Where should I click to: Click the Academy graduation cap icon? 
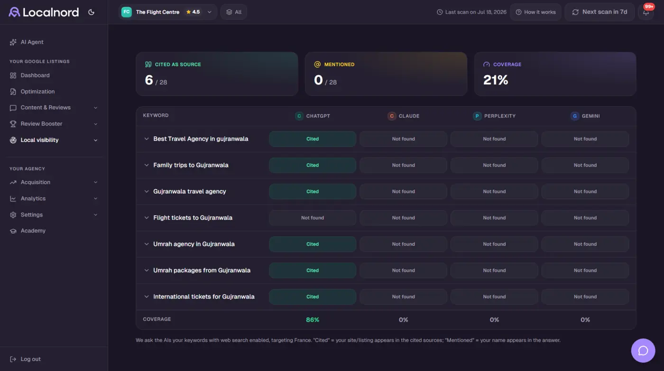(x=13, y=231)
